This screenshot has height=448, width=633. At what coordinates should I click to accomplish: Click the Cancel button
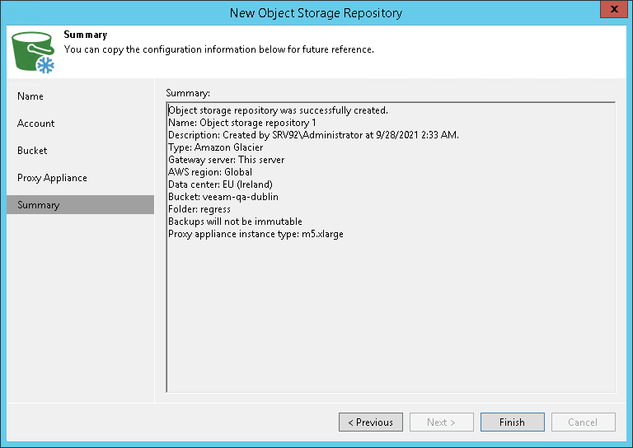[584, 422]
